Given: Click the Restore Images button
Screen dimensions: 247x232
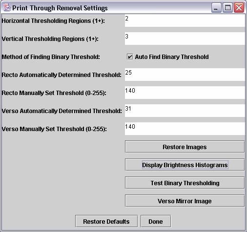Looking at the screenshot, I should (x=185, y=147).
